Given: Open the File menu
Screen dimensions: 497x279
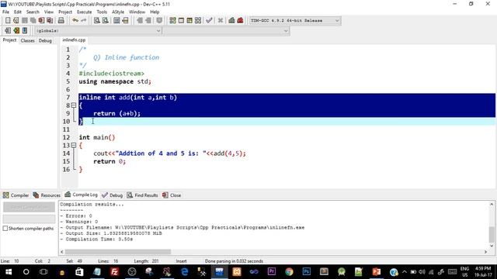Looking at the screenshot, I should pos(5,12).
